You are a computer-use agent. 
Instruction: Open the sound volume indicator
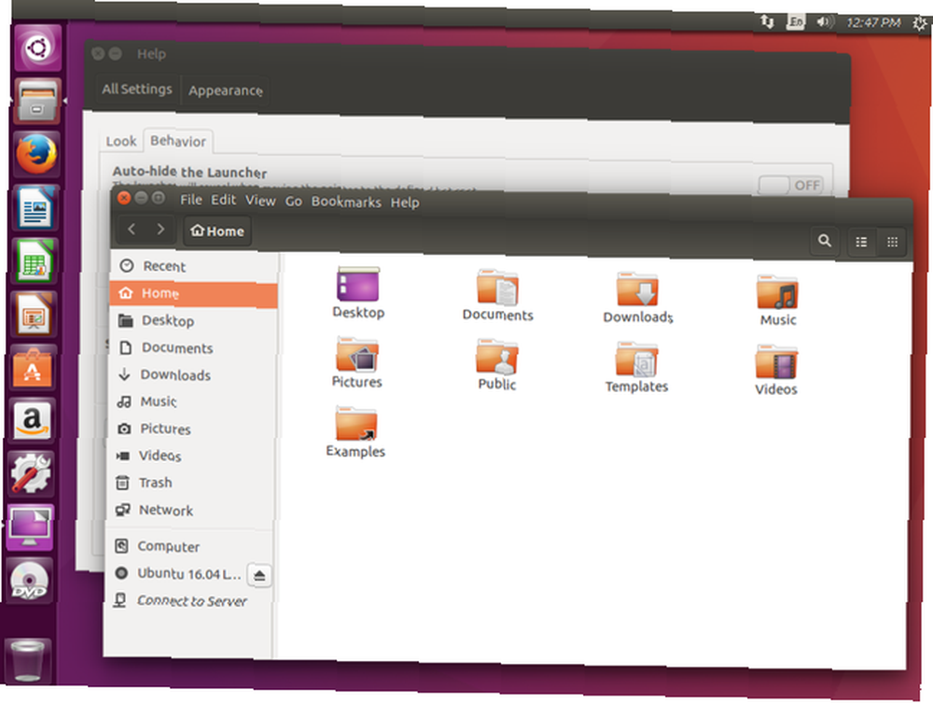pos(825,22)
